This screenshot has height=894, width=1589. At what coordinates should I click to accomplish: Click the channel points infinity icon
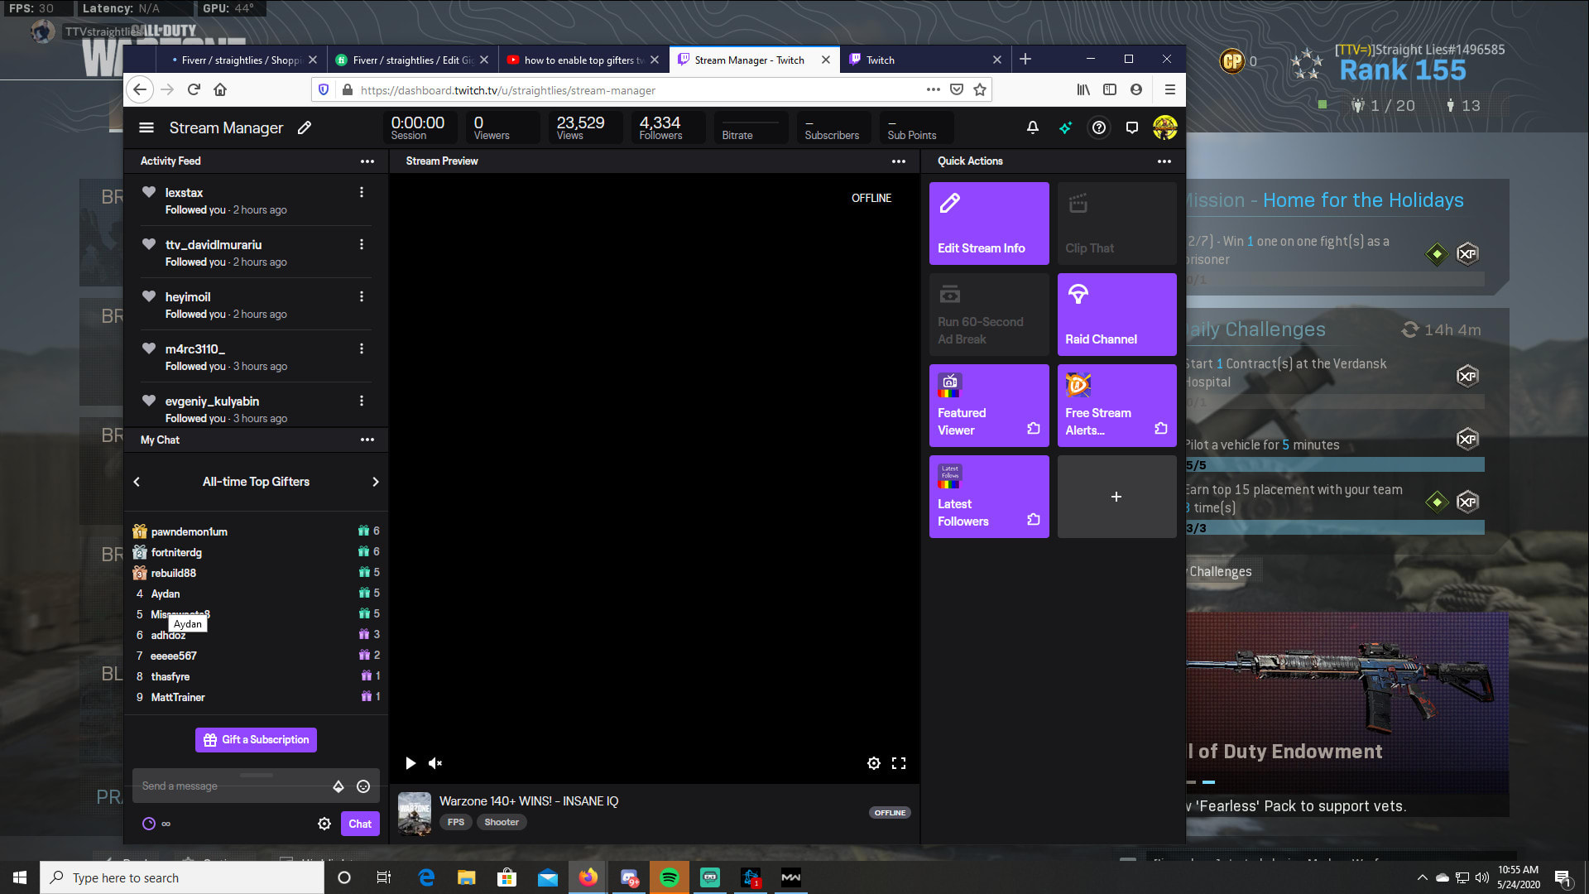[156, 824]
